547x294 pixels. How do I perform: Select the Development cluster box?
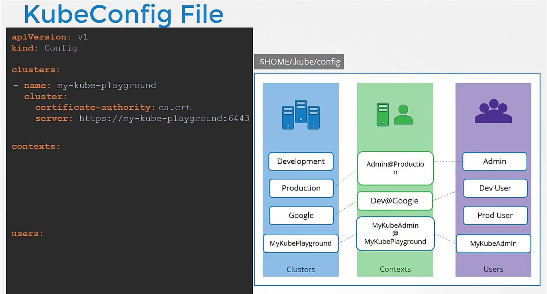point(301,161)
